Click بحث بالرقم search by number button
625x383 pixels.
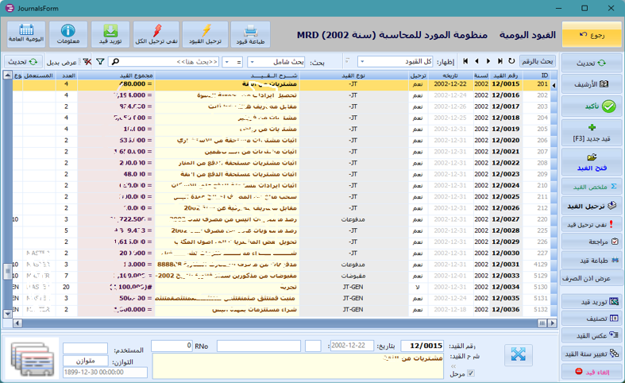tap(538, 61)
